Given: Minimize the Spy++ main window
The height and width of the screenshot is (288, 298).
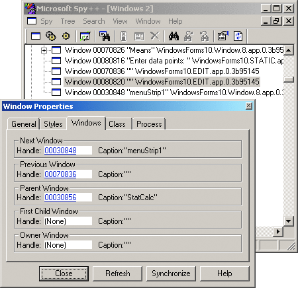Looking at the screenshot, I should [266, 9].
